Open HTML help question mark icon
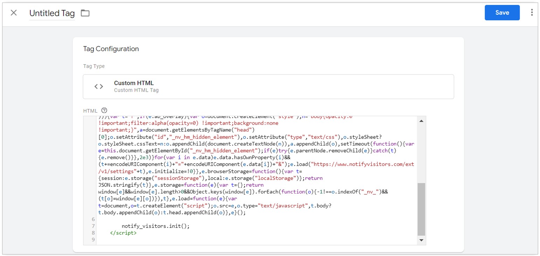Image resolution: width=540 pixels, height=256 pixels. tap(104, 110)
